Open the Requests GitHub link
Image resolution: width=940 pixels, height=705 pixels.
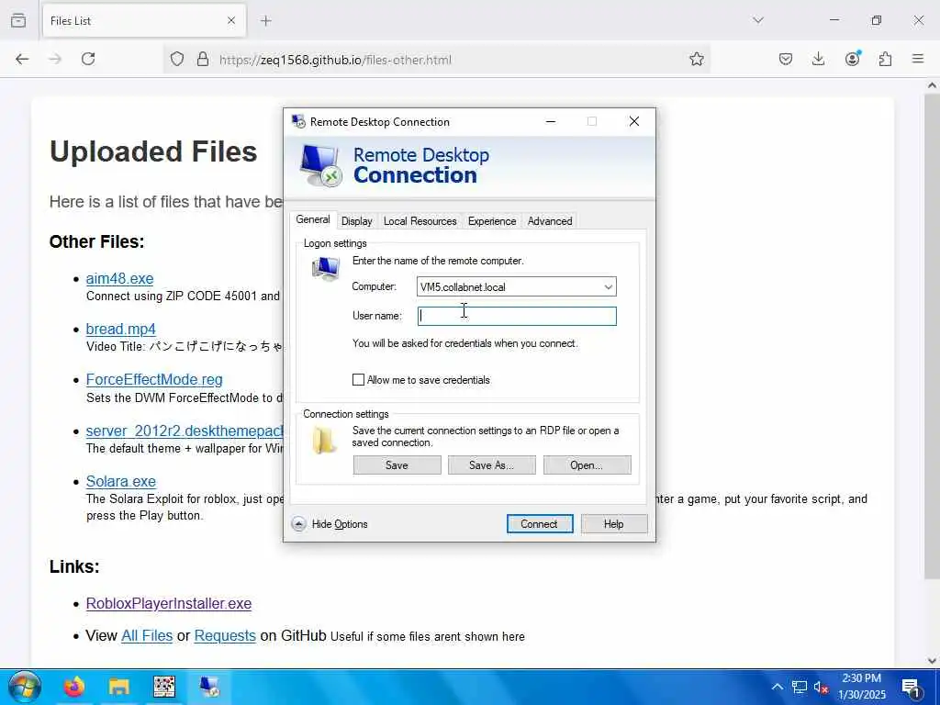tap(225, 636)
